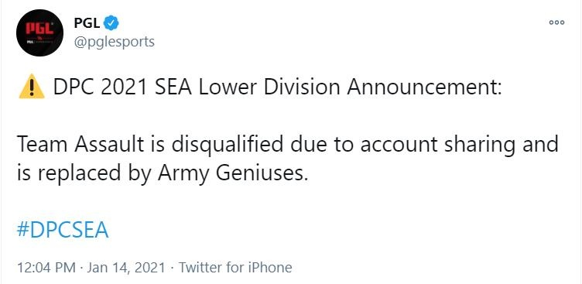The image size is (582, 284).
Task: Click the red PGL lettering inside avatar
Action: (39, 28)
